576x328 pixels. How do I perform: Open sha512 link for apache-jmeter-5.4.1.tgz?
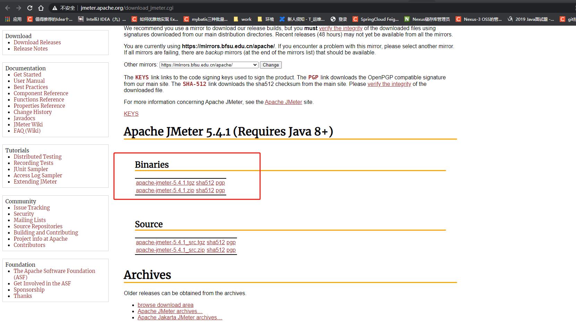coord(205,183)
